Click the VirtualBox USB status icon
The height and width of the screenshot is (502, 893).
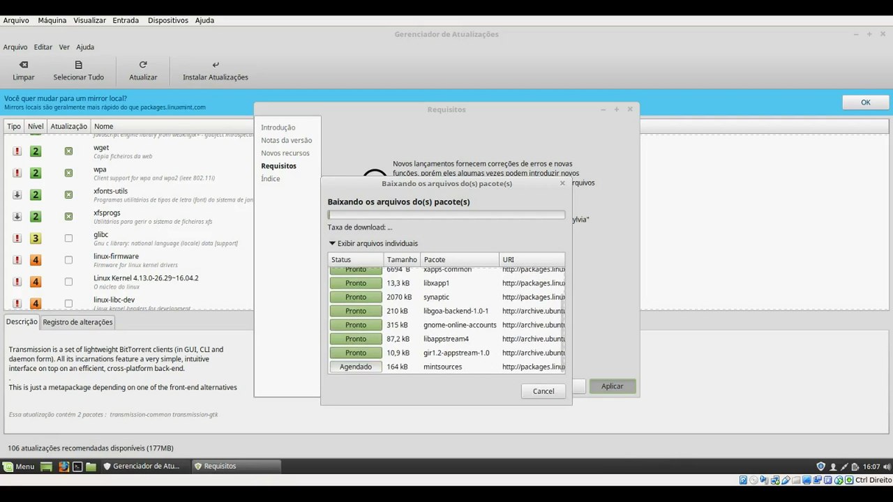coord(786,480)
